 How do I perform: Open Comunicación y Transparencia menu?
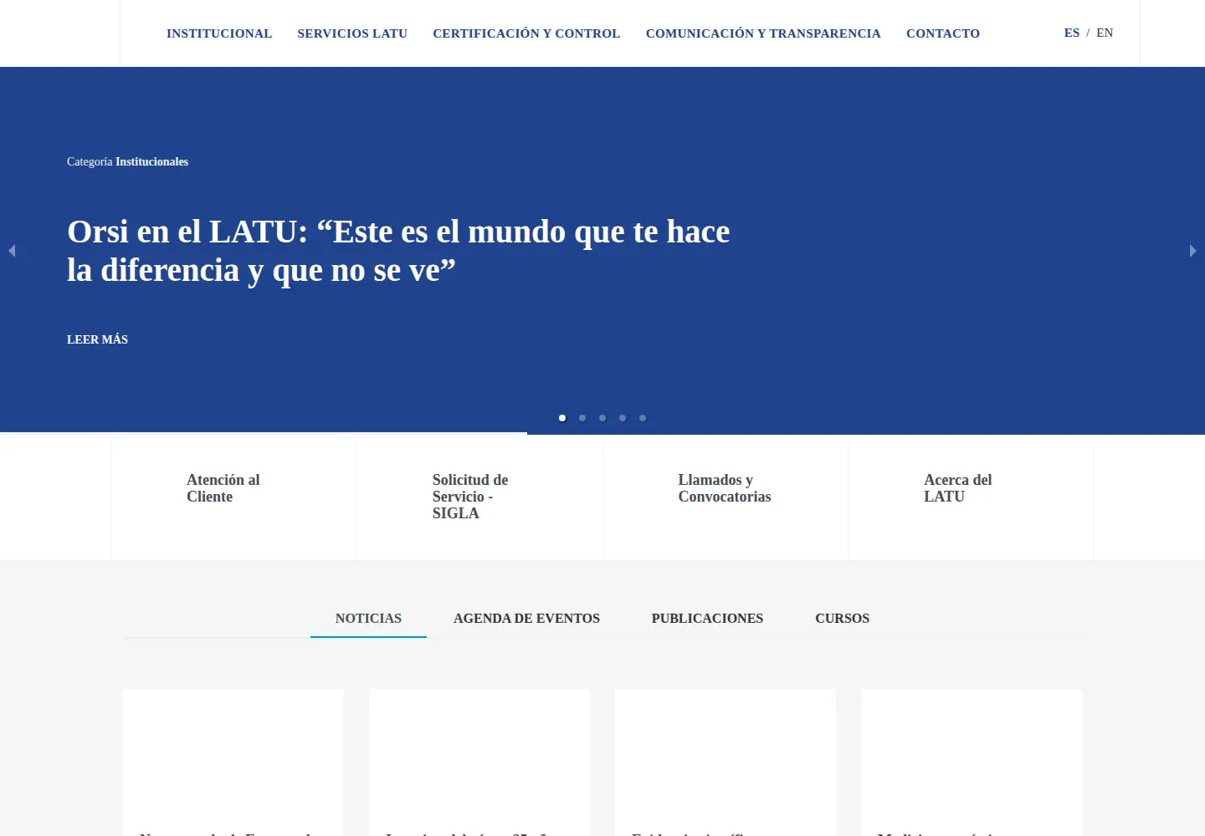point(763,33)
